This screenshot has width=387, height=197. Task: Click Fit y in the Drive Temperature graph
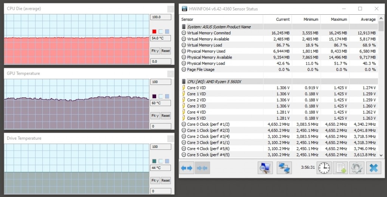pyautogui.click(x=155, y=180)
